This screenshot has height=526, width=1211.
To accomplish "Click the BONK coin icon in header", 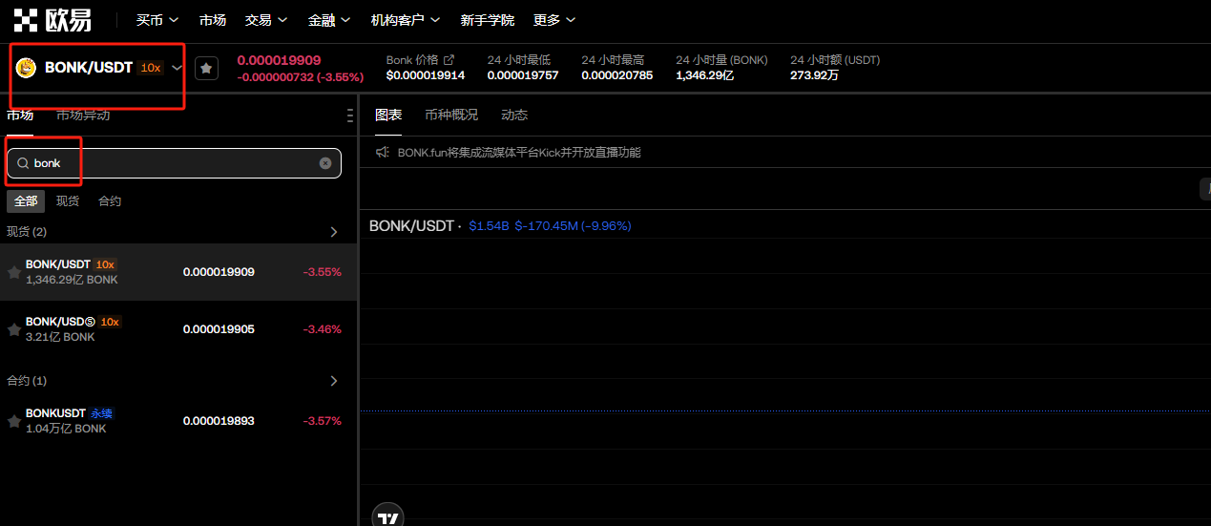I will (26, 68).
